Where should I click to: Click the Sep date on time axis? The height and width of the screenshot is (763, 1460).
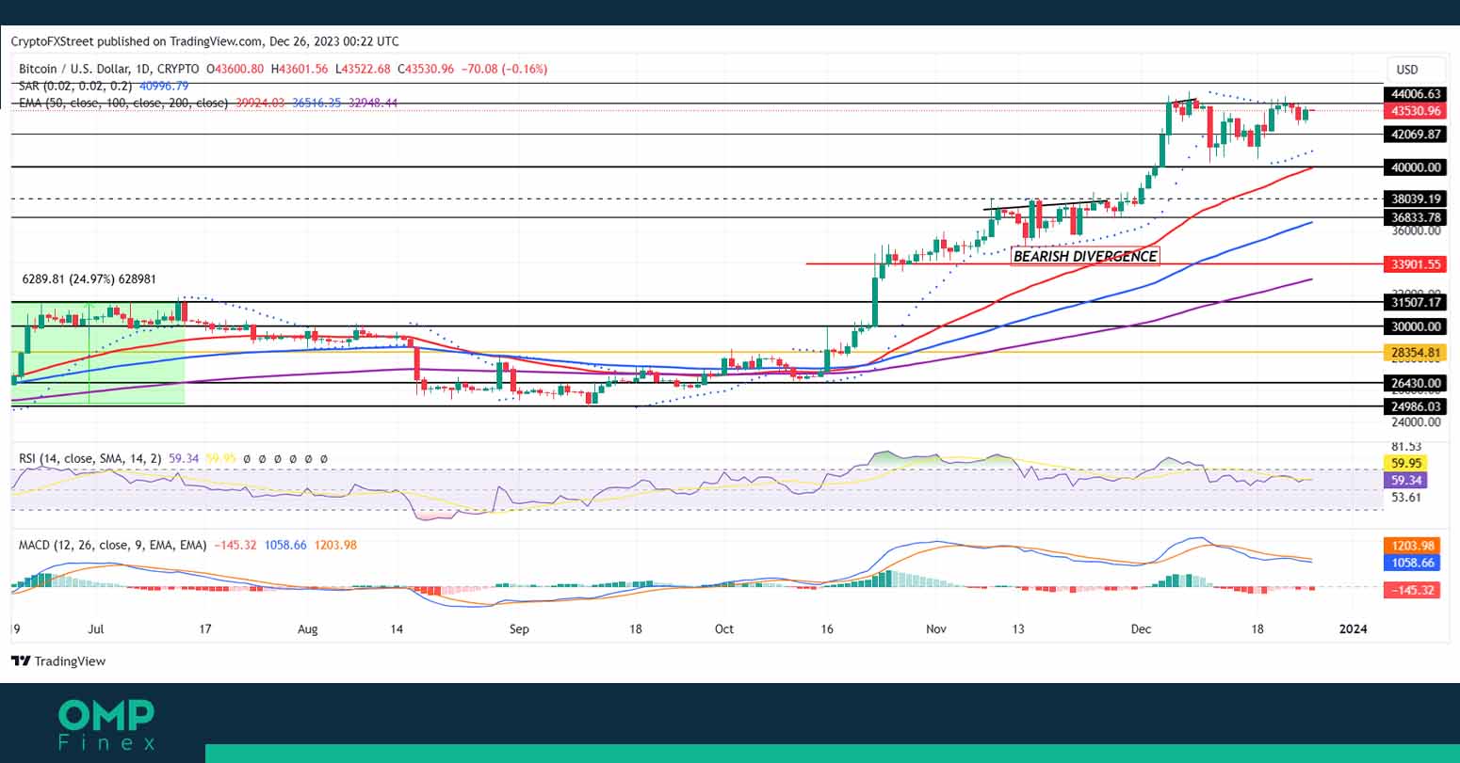click(518, 628)
